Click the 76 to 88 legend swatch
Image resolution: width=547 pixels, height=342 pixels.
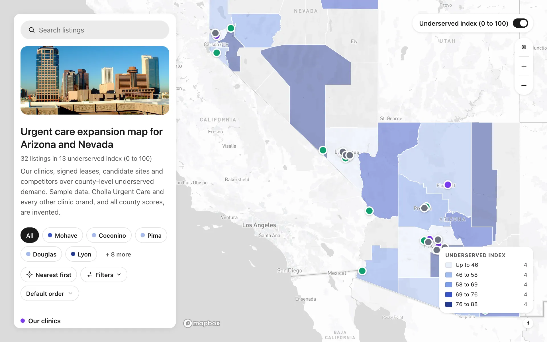tap(449, 304)
